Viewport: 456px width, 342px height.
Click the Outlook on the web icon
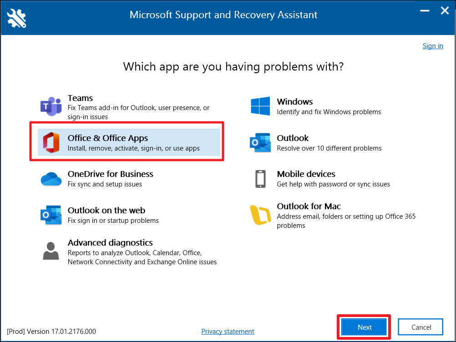51,215
